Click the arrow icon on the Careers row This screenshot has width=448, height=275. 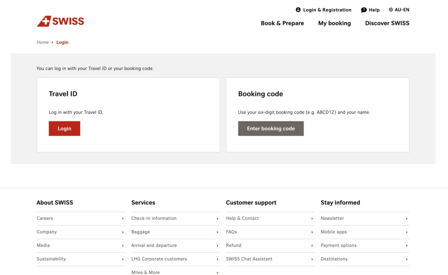(123, 219)
